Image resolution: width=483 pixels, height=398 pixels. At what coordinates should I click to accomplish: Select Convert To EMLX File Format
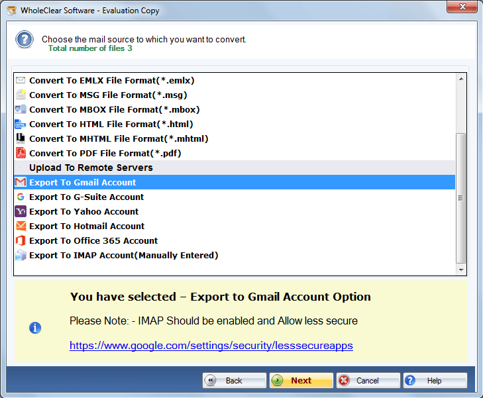coord(235,80)
